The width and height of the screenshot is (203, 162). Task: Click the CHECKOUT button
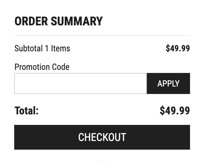pyautogui.click(x=102, y=137)
